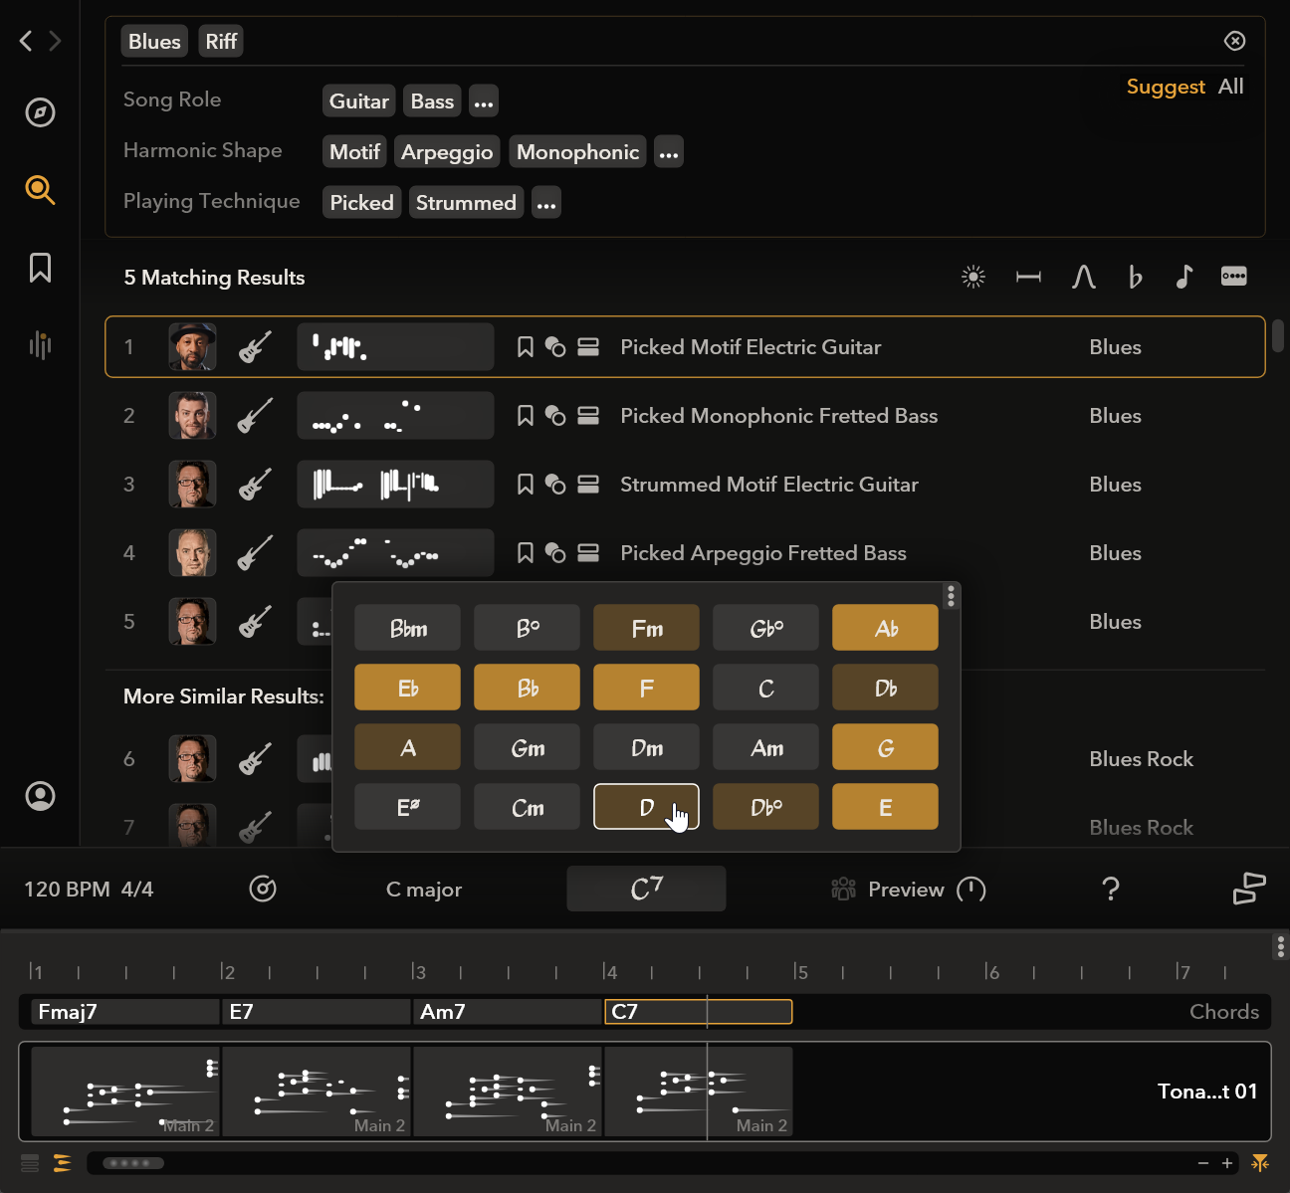Image resolution: width=1290 pixels, height=1193 pixels.
Task: Switch to Suggest tag mode
Action: [x=1165, y=87]
